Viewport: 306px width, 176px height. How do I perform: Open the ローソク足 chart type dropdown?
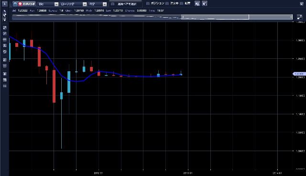73,4
